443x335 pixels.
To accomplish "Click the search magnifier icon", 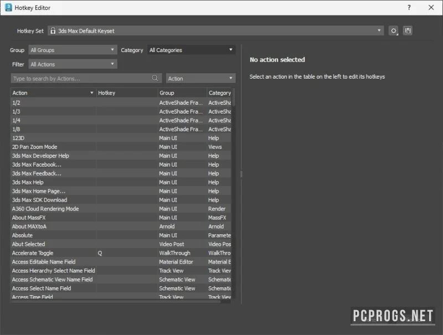I will [x=155, y=78].
